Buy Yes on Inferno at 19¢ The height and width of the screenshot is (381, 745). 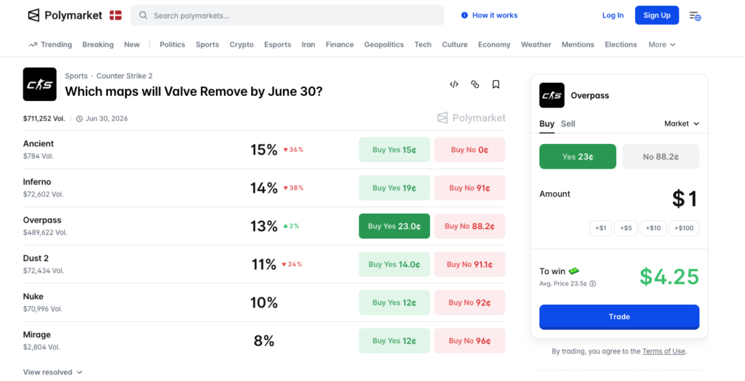394,188
